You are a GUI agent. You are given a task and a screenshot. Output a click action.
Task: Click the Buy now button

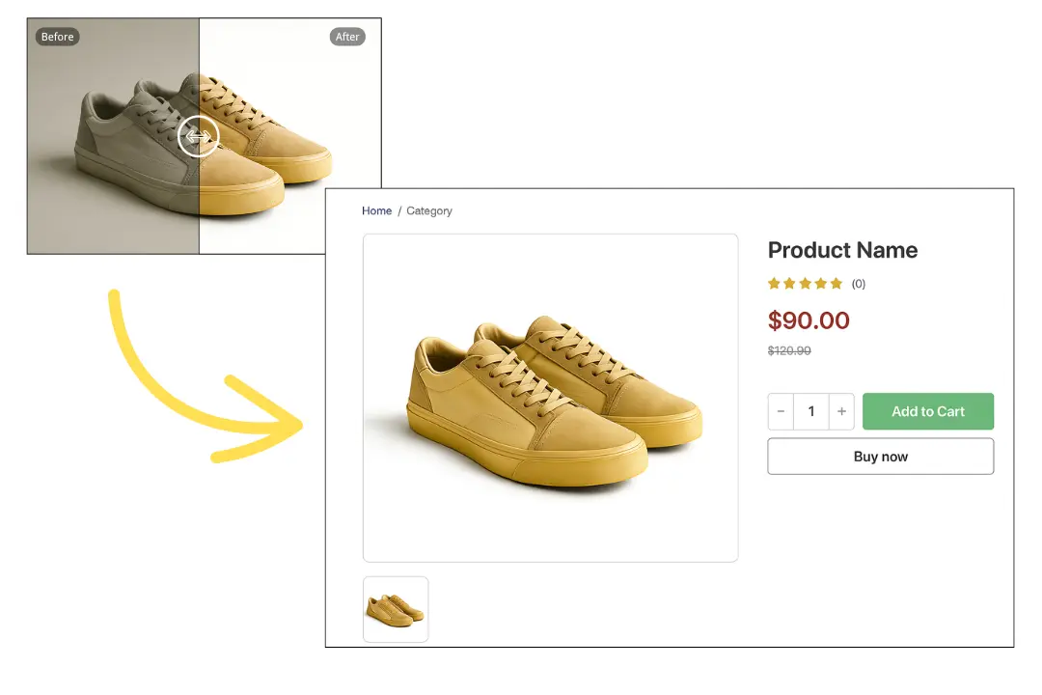[x=880, y=456]
